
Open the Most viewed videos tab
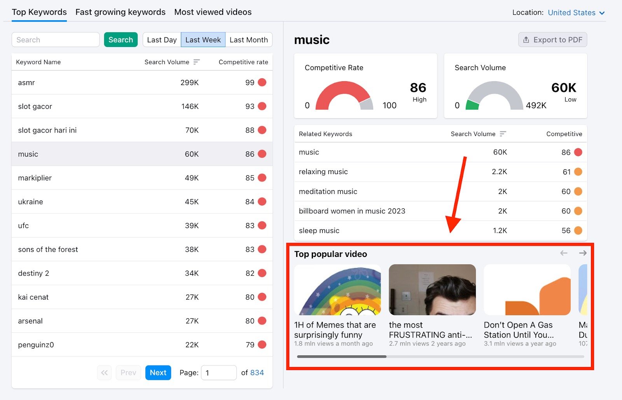(213, 12)
